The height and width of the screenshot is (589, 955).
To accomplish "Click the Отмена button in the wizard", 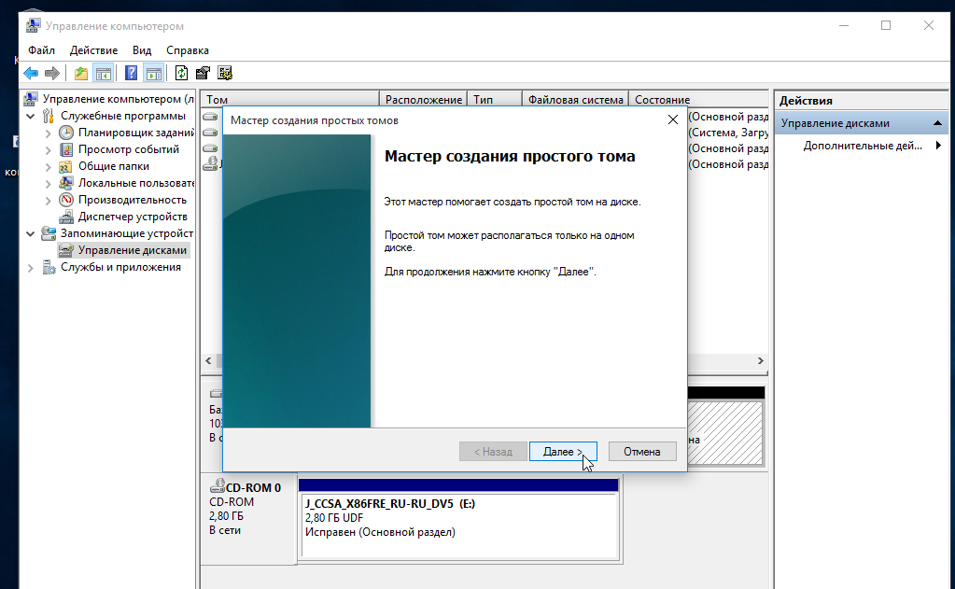I will 641,452.
